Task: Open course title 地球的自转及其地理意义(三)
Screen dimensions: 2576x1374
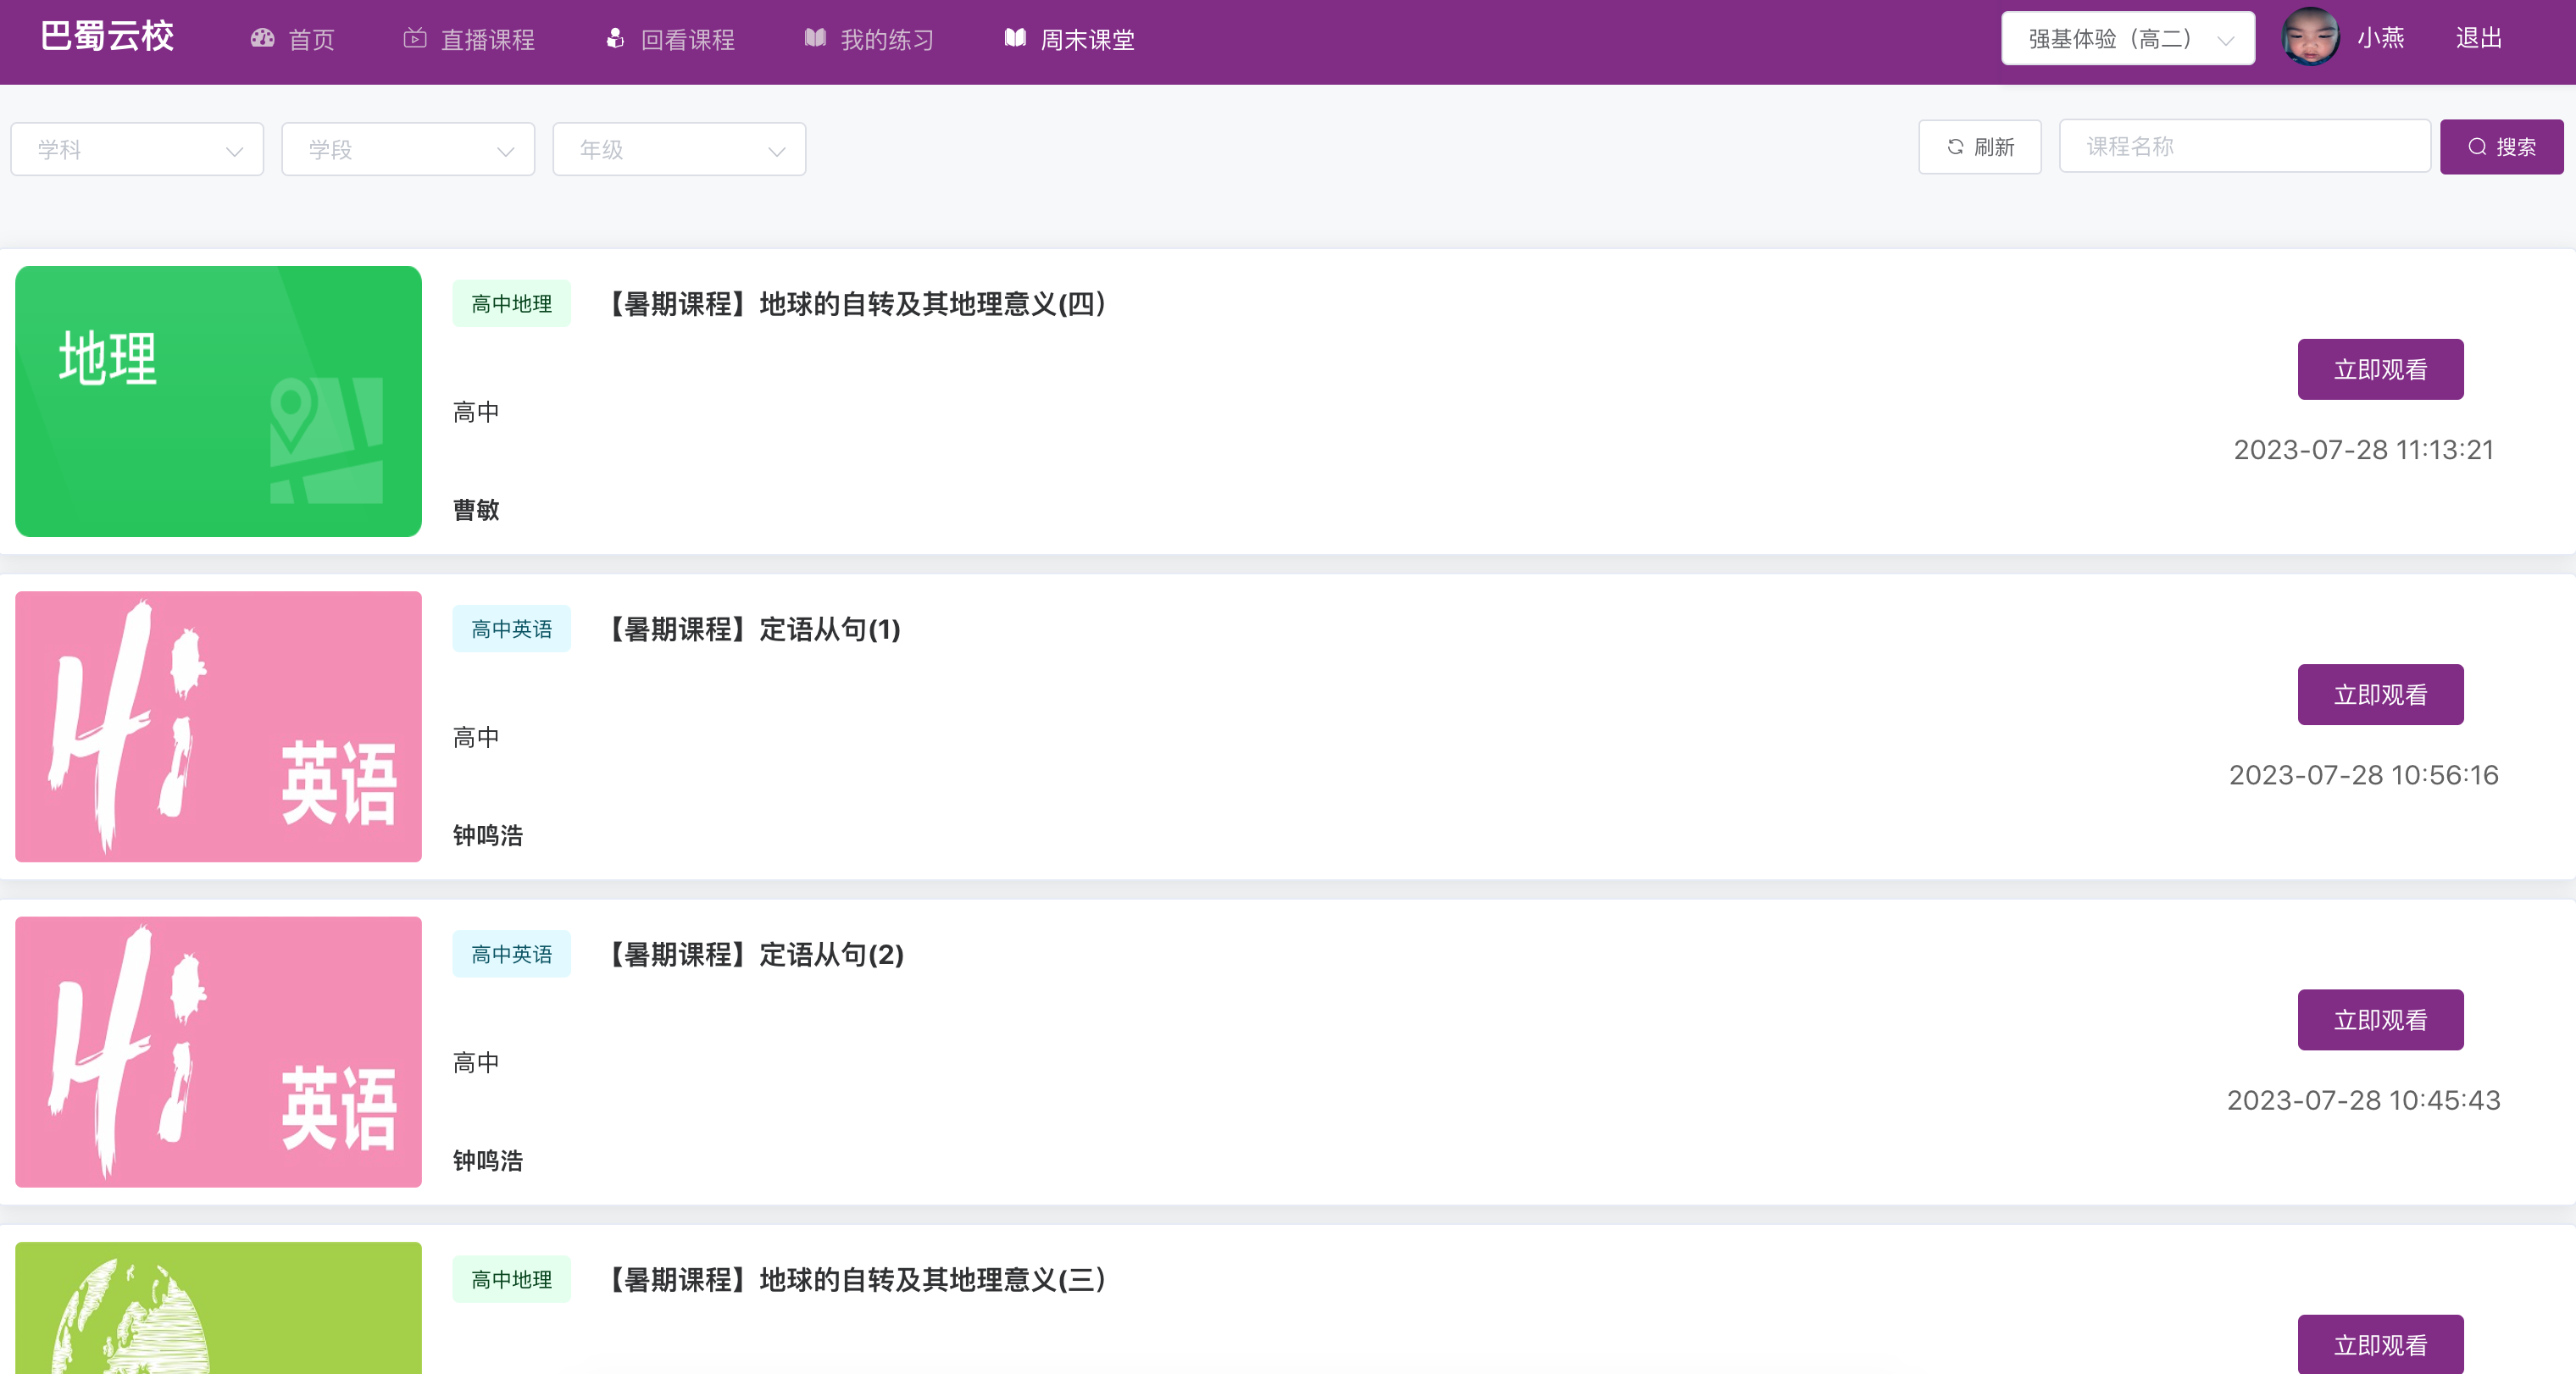Action: [x=859, y=1279]
